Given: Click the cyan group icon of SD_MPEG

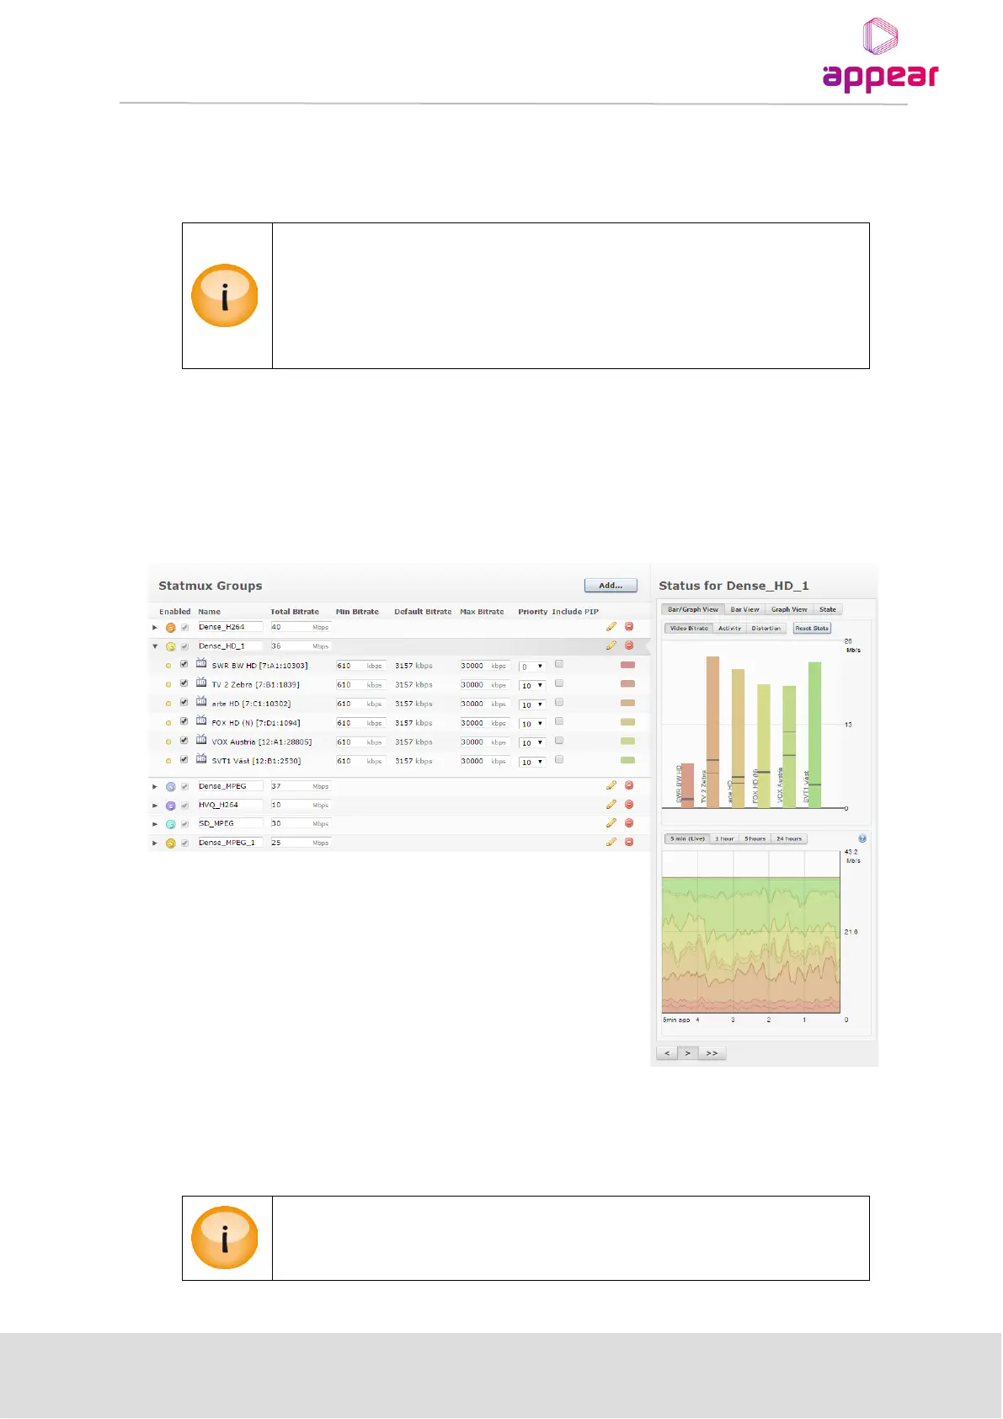Looking at the screenshot, I should click(171, 824).
